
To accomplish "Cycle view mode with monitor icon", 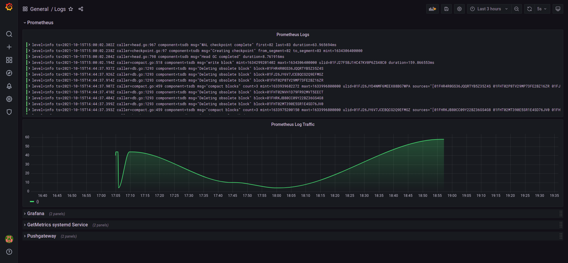I will [558, 9].
